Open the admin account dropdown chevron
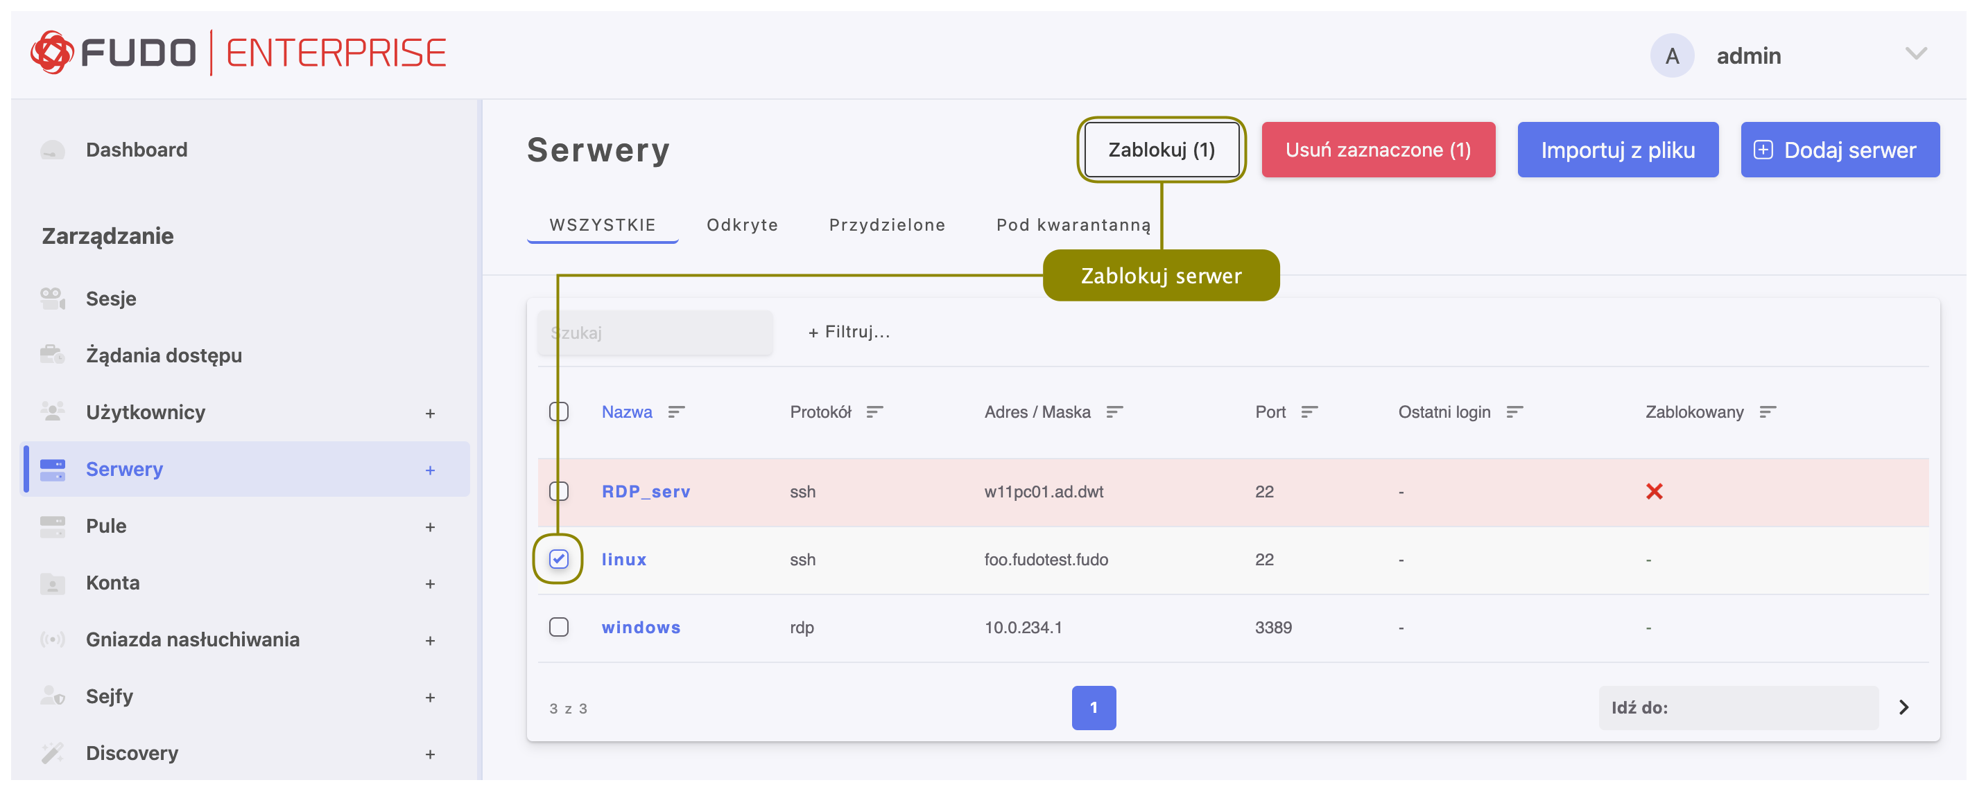The width and height of the screenshot is (1977, 796). [x=1915, y=53]
